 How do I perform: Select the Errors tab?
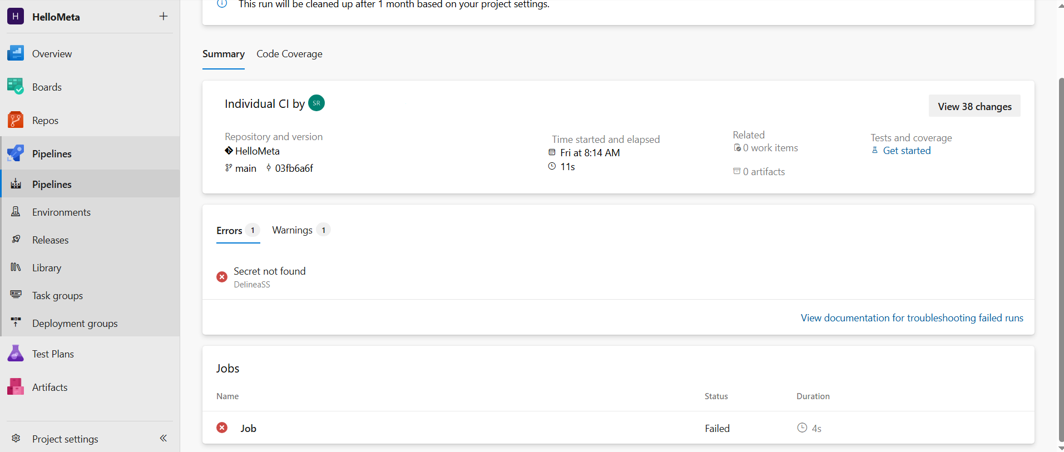230,231
